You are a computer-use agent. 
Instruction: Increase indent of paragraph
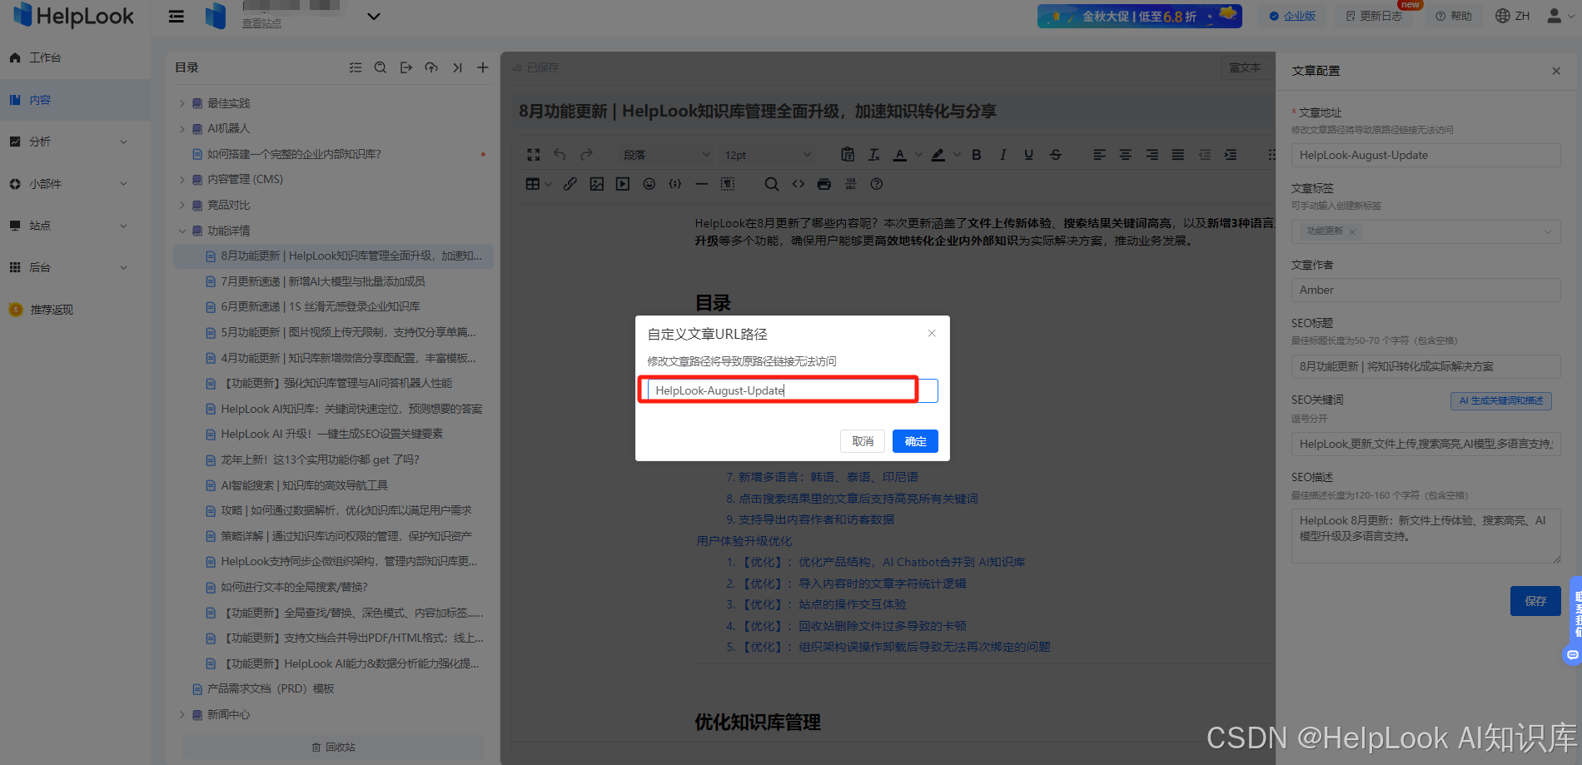(x=1231, y=155)
